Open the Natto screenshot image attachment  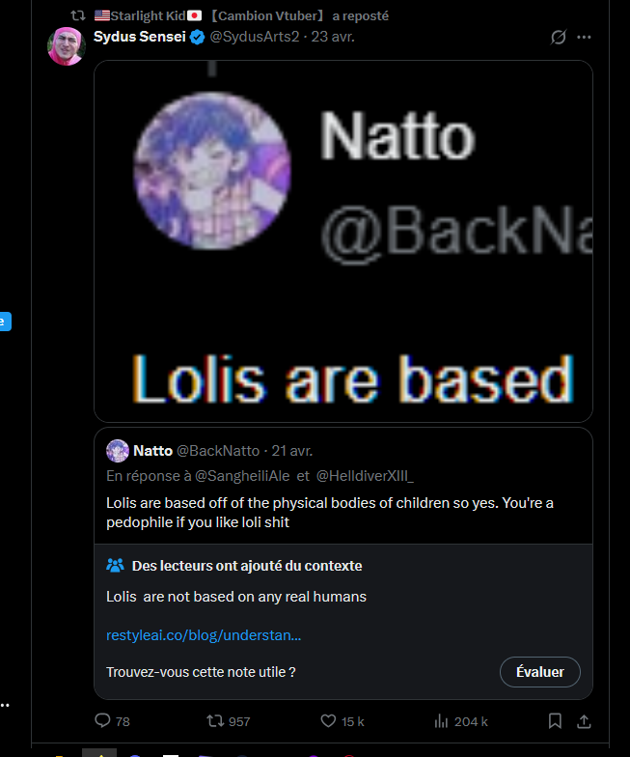pos(343,241)
